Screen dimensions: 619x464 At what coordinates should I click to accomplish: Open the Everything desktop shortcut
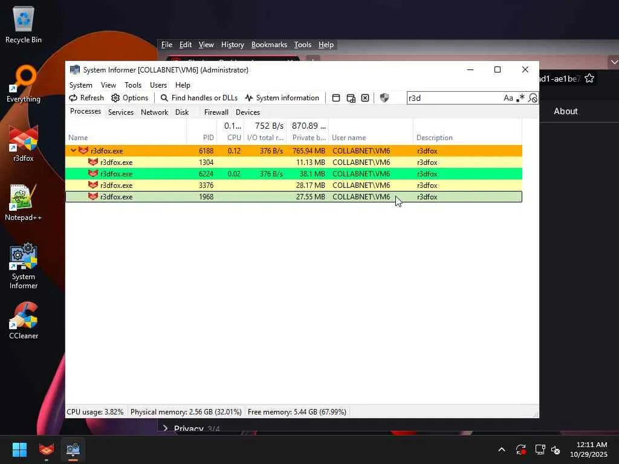24,83
